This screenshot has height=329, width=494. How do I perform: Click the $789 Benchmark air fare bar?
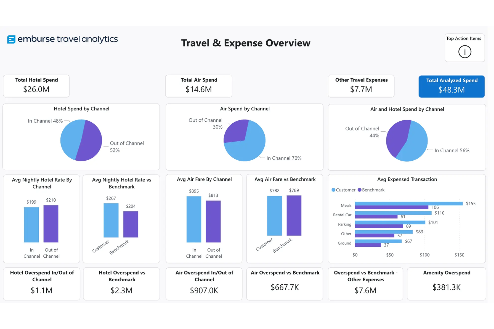294,215
